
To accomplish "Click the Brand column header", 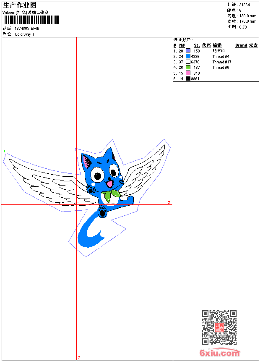I will coord(241,45).
